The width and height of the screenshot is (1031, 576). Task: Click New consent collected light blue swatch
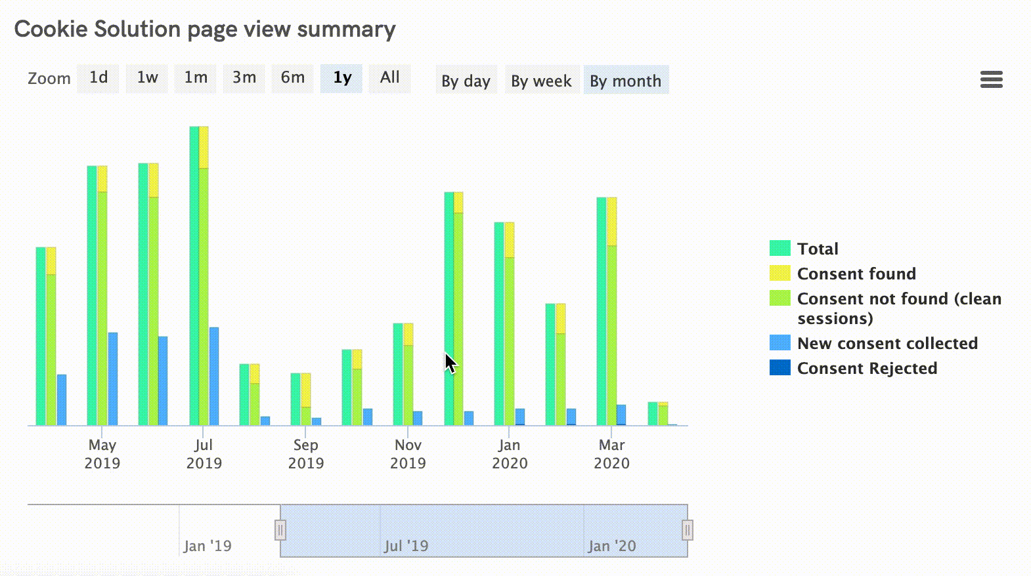pos(779,342)
